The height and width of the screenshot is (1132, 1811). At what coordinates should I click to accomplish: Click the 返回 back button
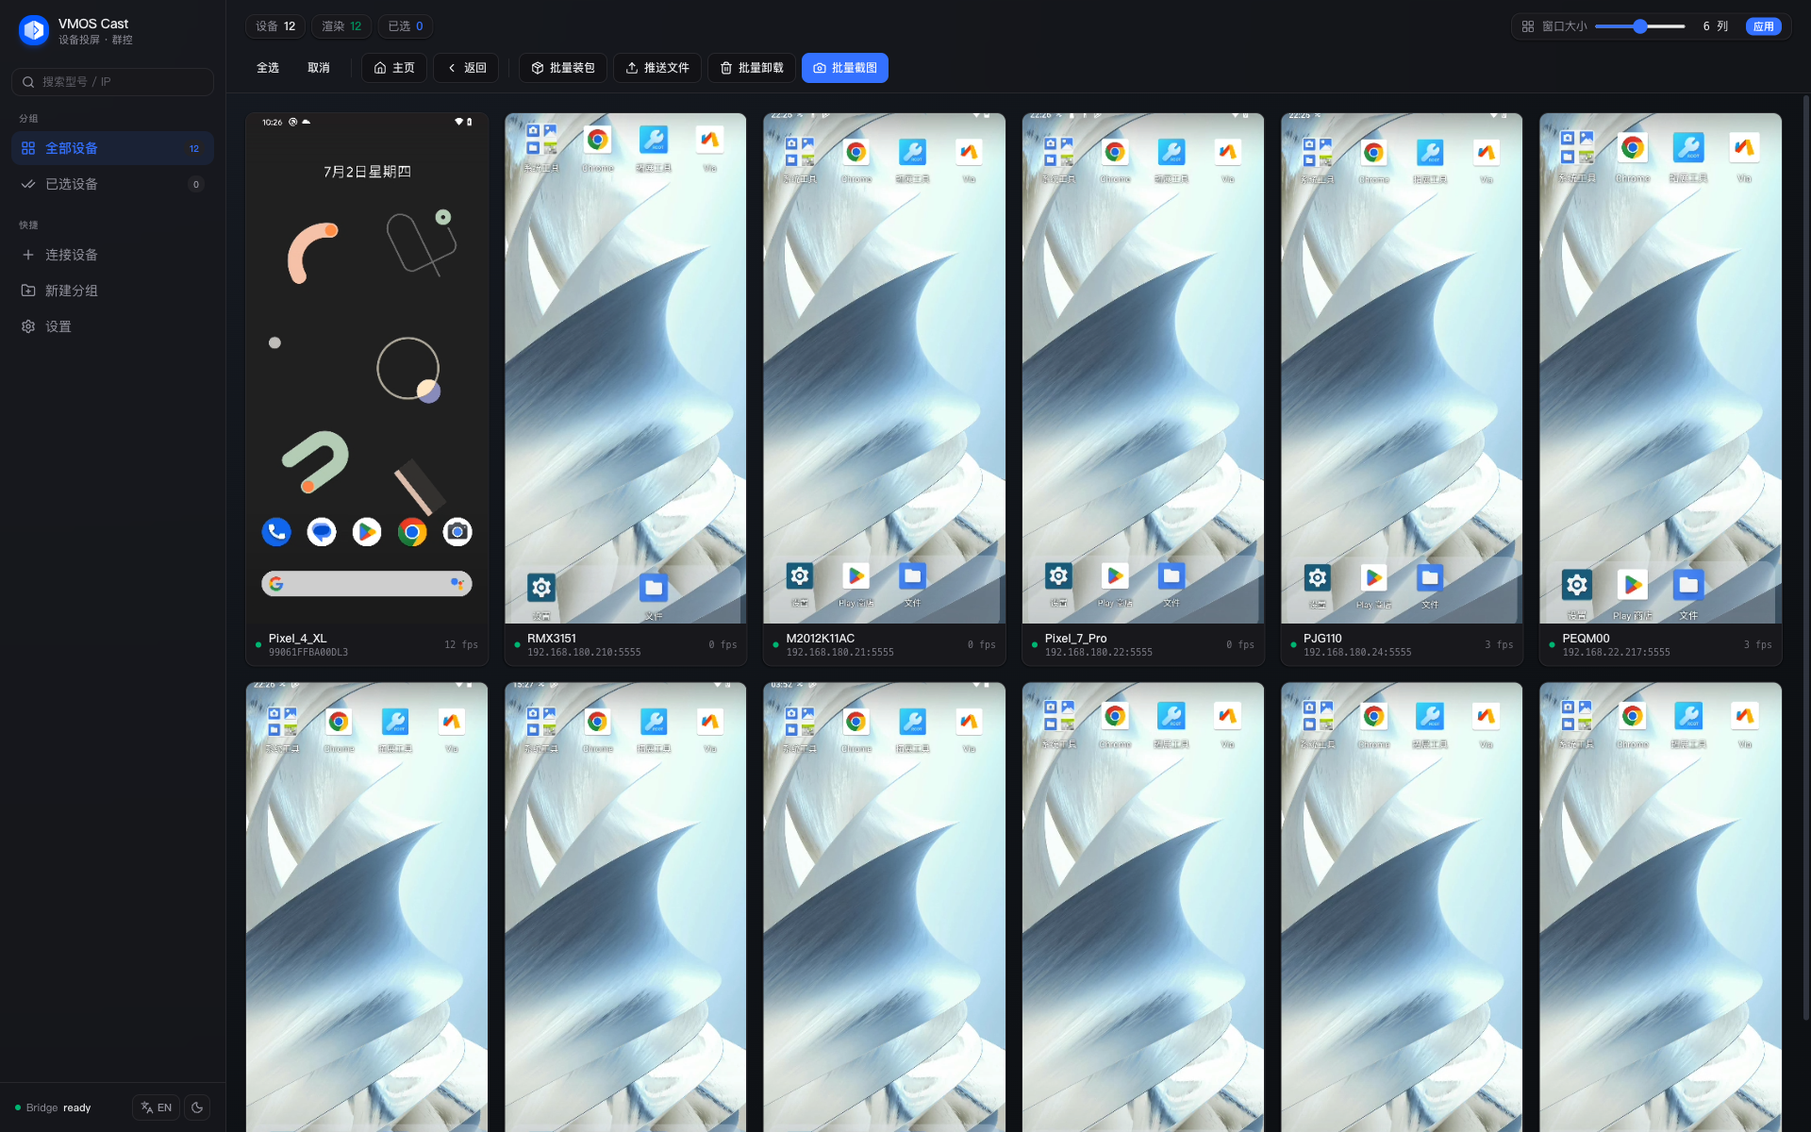click(x=466, y=68)
